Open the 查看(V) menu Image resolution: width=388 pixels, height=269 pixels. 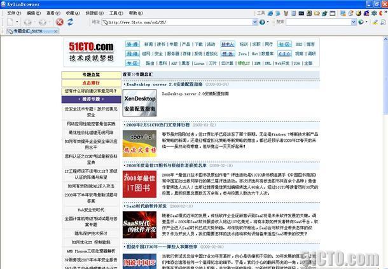[x=53, y=13]
